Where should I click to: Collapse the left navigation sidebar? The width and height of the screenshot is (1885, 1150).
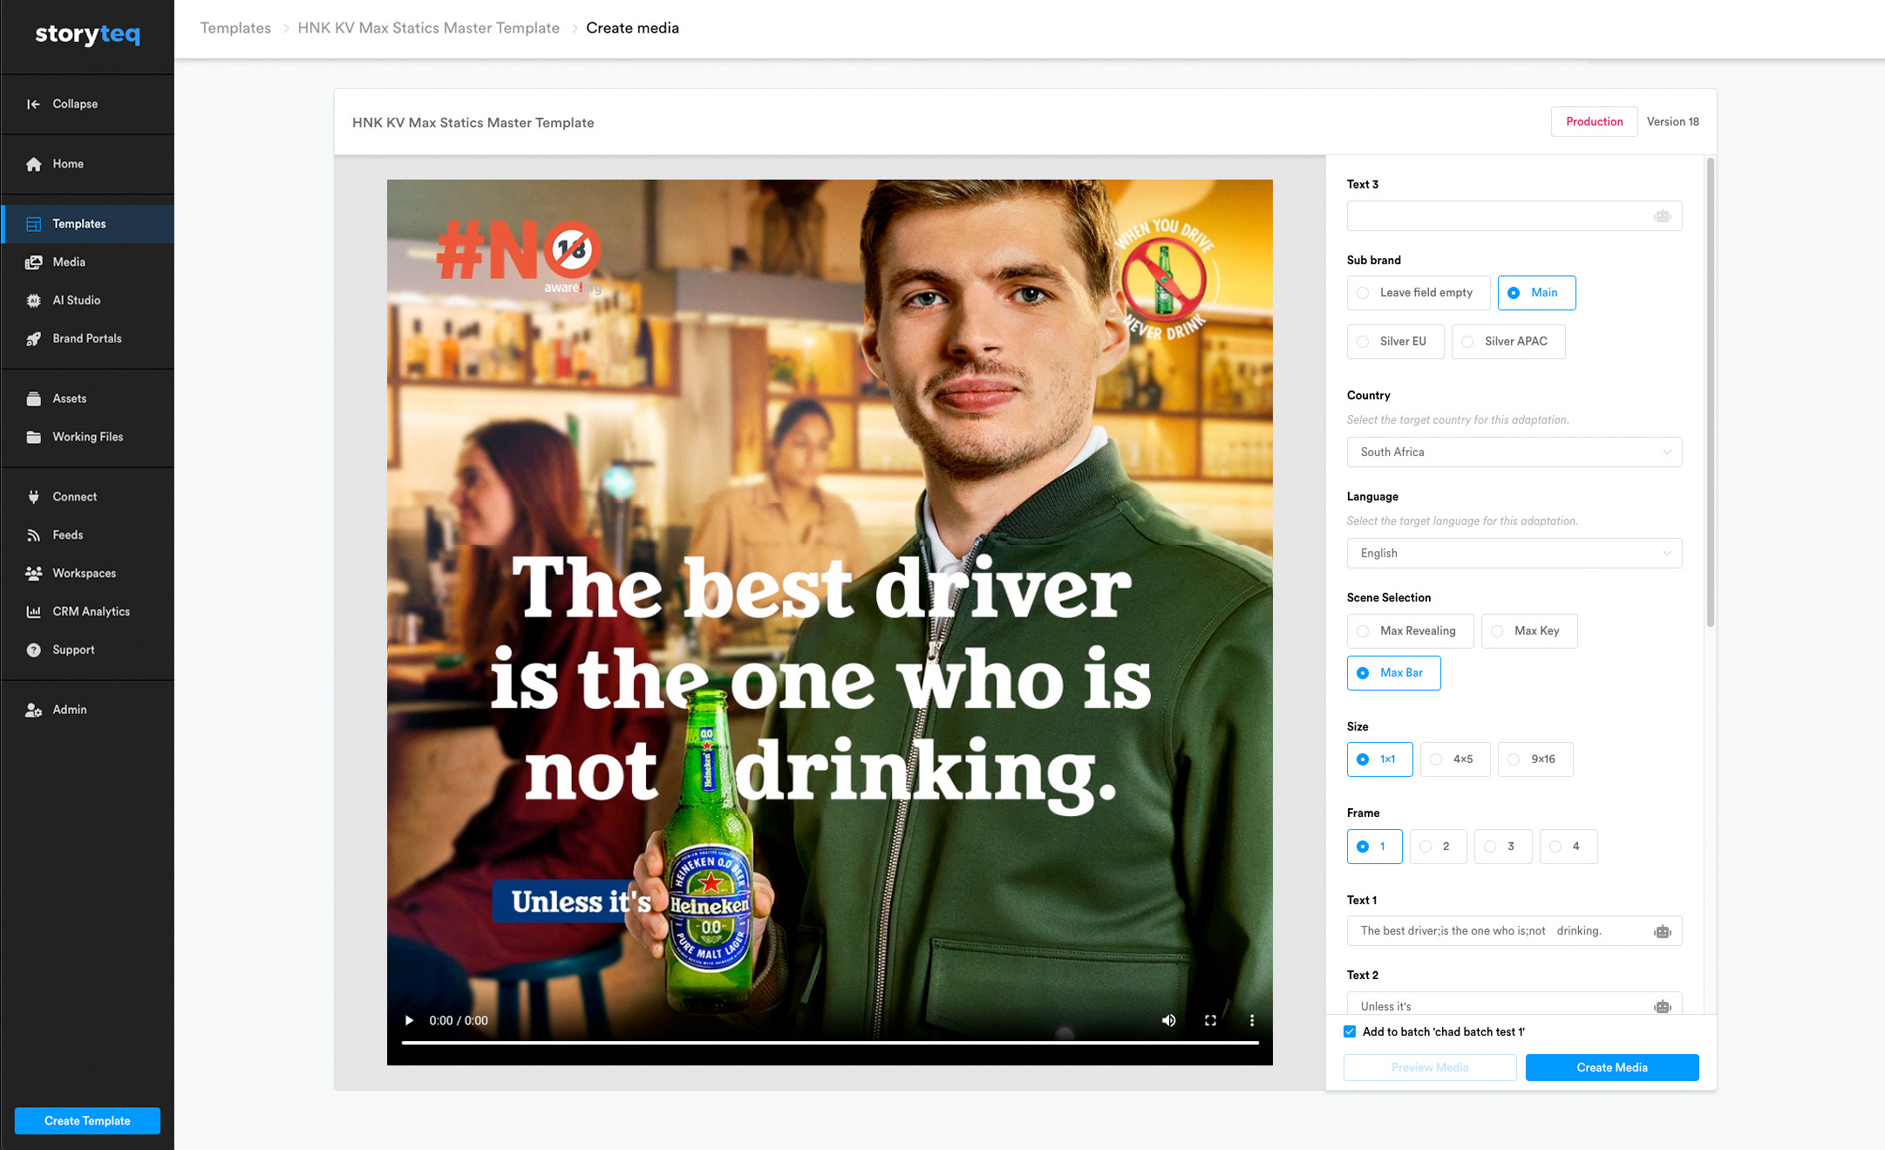pyautogui.click(x=66, y=104)
